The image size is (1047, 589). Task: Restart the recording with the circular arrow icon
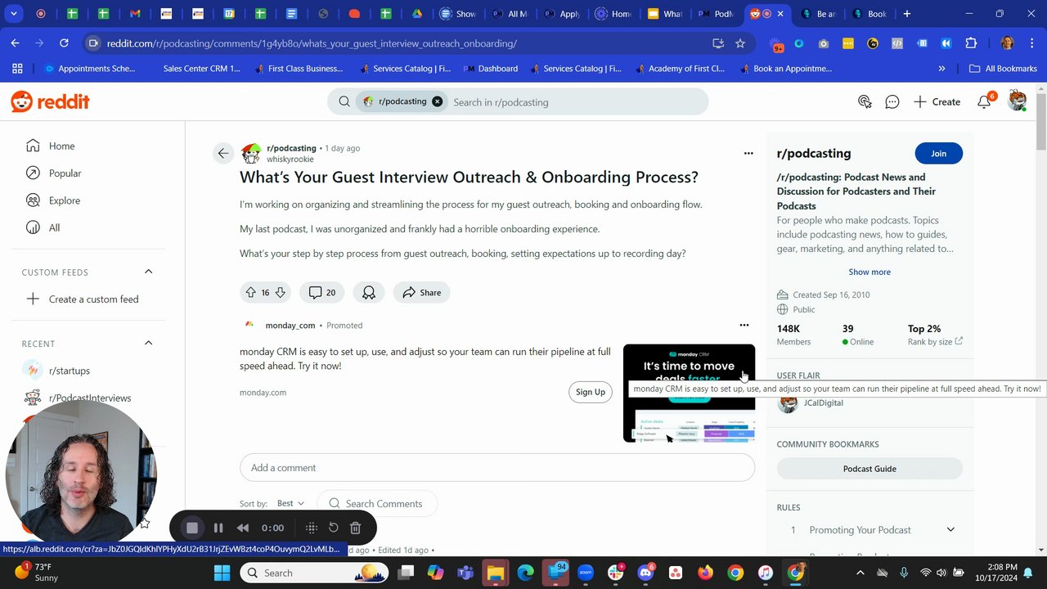334,528
